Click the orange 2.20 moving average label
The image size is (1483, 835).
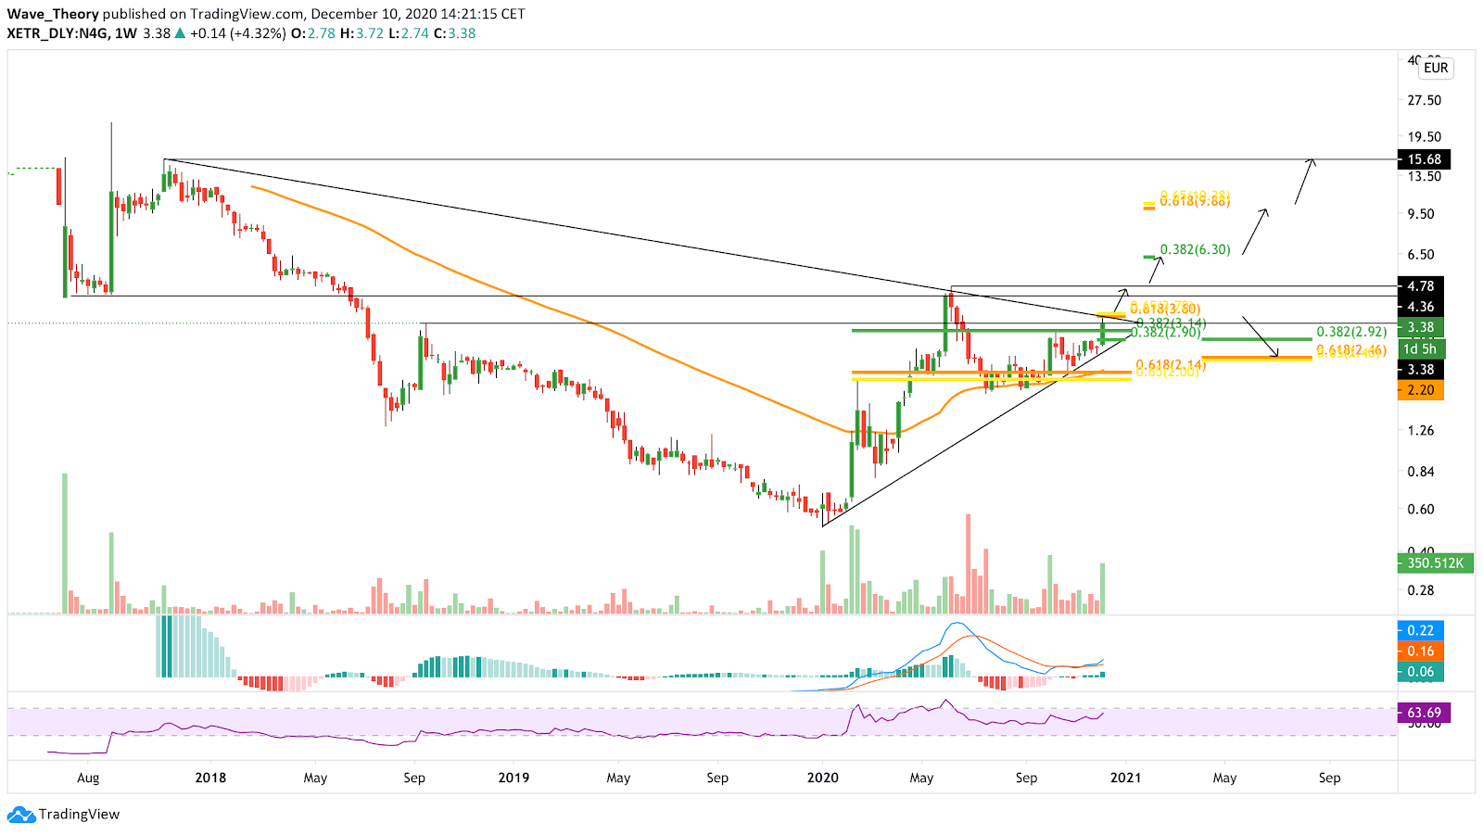[1420, 390]
